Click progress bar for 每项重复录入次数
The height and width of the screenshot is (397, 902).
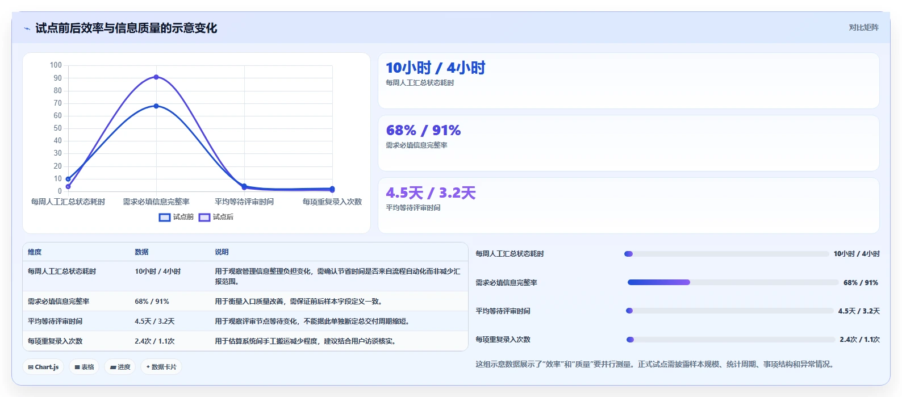point(730,340)
